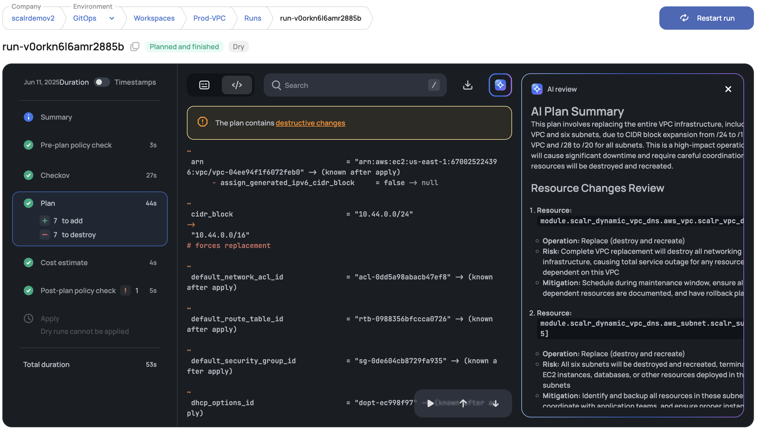Click the 'AI Plan Summary' heading
Screen dimensions: 765x443
(x=578, y=111)
